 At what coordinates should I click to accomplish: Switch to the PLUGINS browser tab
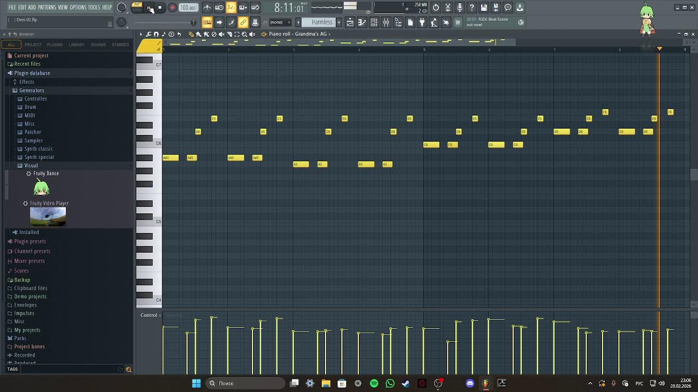click(x=55, y=45)
